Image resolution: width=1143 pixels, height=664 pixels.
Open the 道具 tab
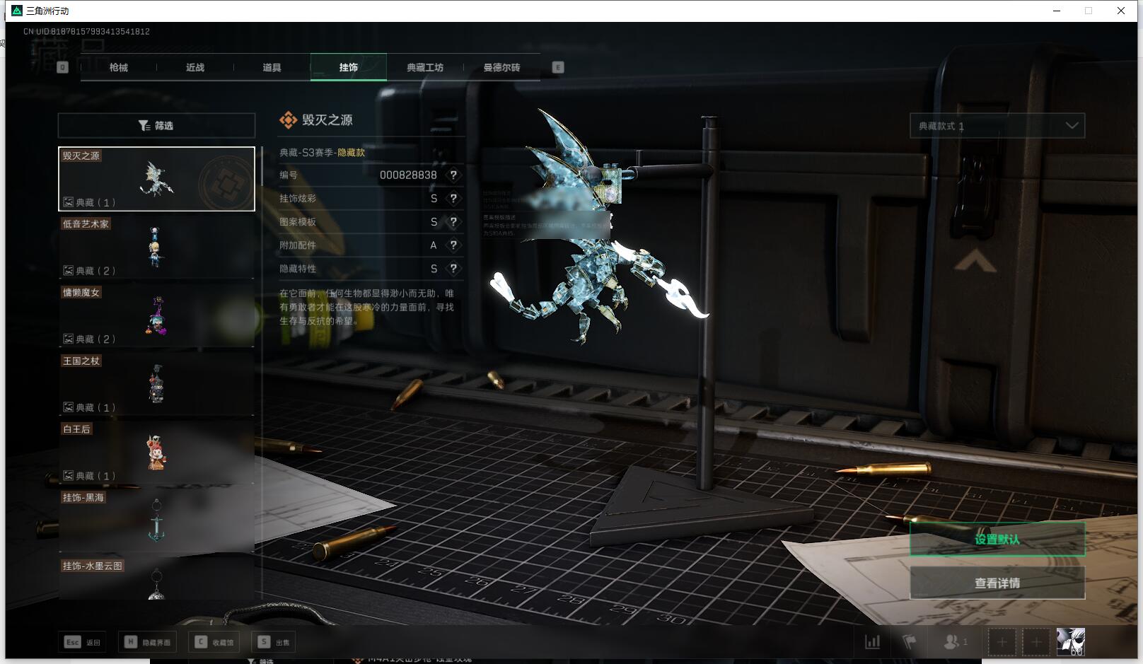272,67
